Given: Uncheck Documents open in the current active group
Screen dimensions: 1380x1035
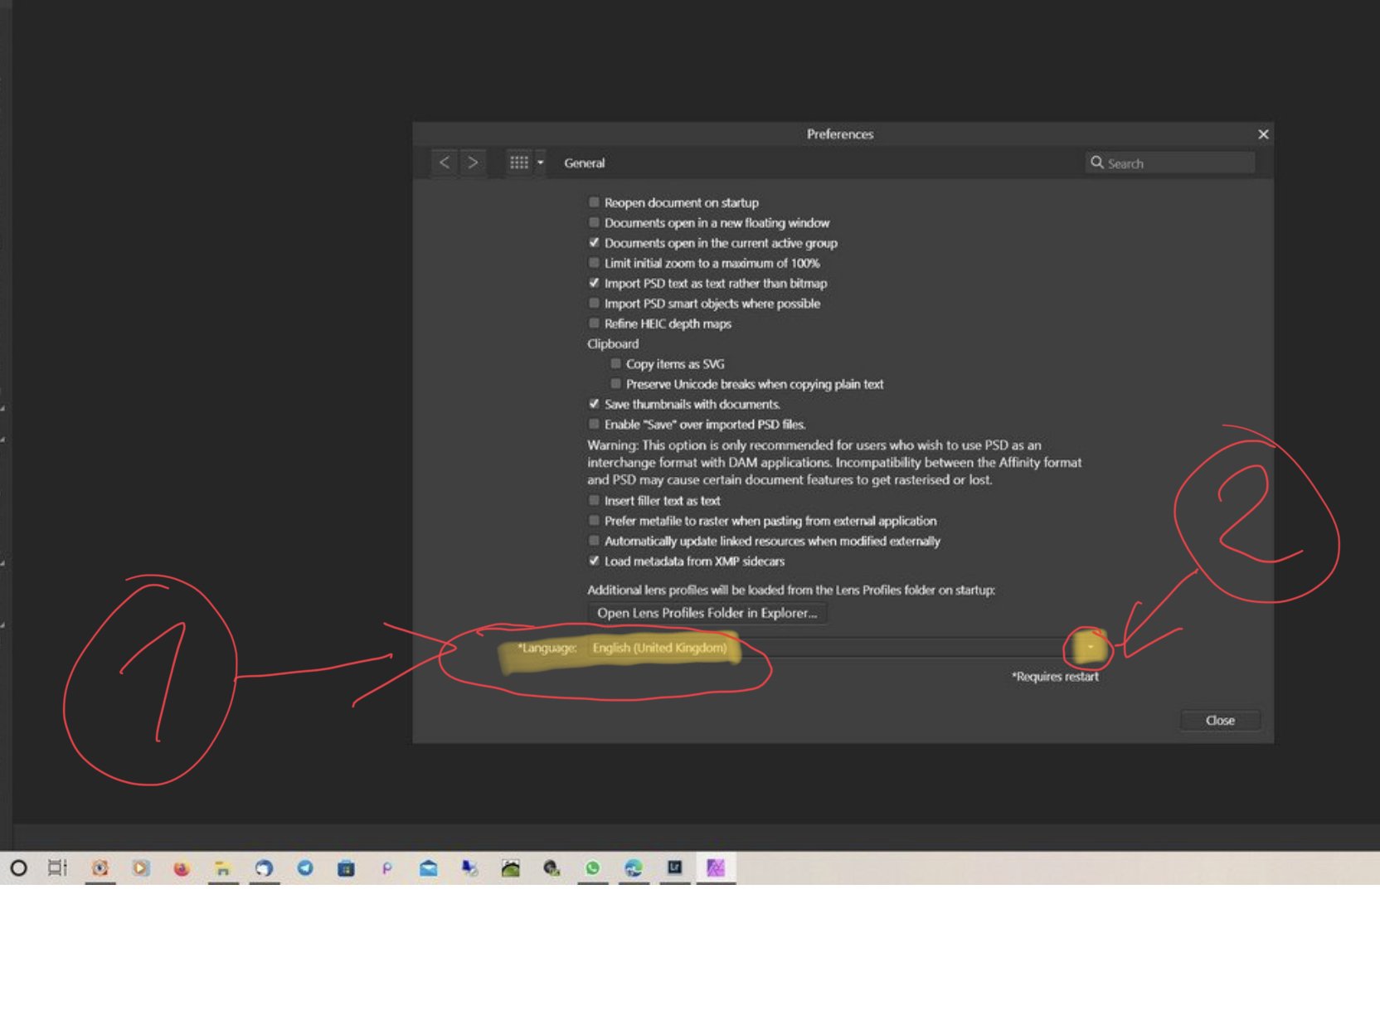Looking at the screenshot, I should [594, 243].
